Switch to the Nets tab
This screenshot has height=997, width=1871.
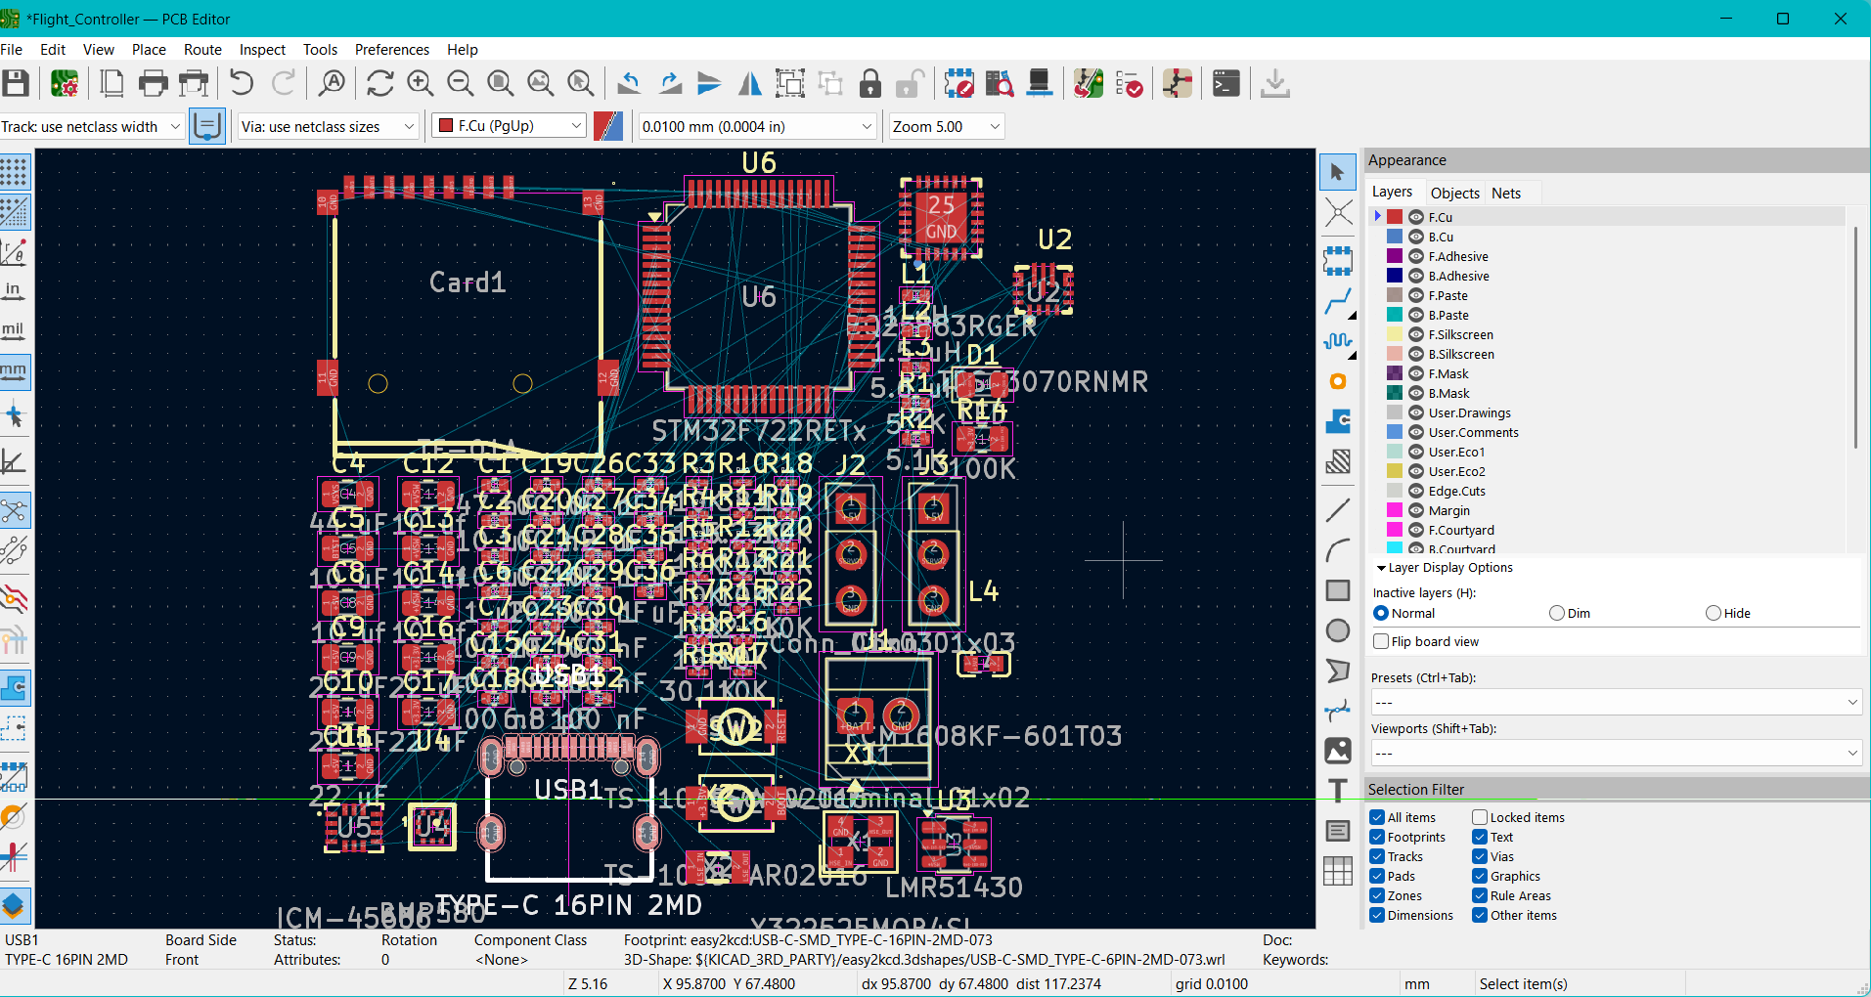point(1506,193)
